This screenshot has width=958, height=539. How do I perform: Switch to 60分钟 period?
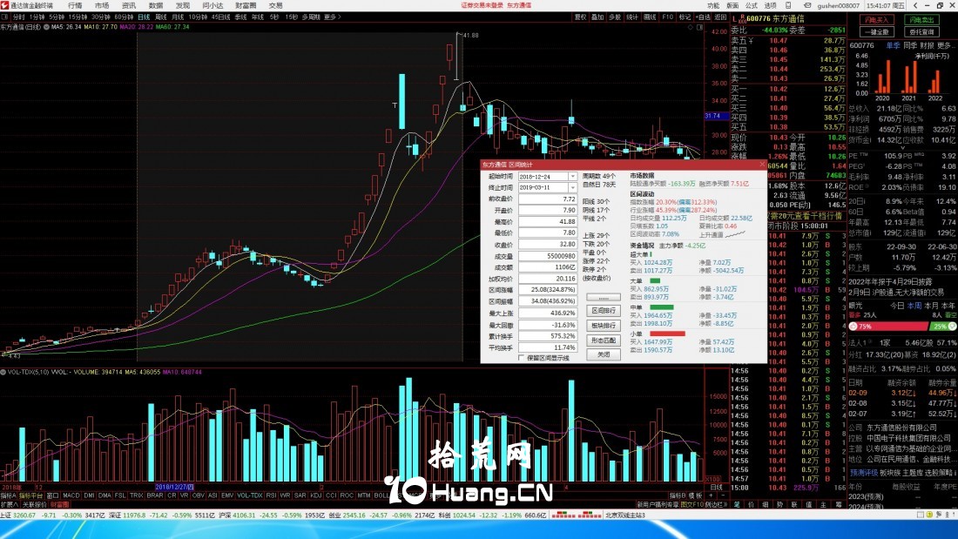124,17
